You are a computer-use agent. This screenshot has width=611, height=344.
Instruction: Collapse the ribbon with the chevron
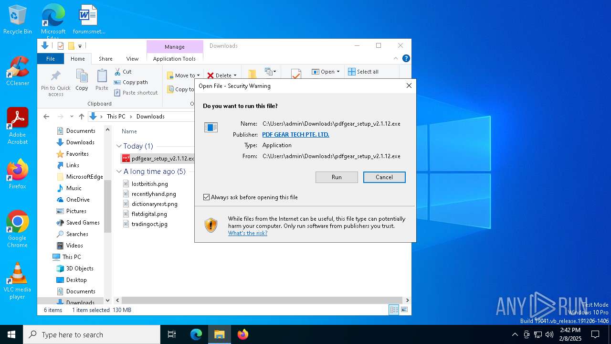396,59
